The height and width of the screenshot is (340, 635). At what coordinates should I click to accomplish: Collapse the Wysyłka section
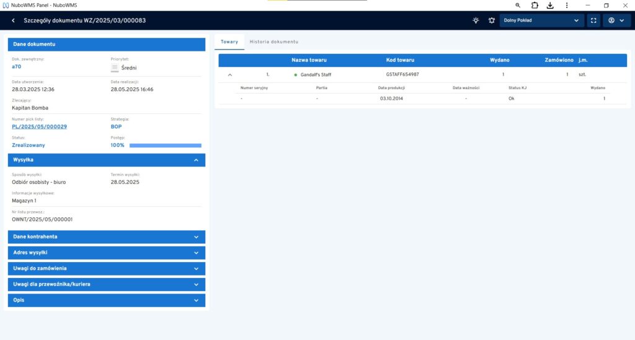click(x=196, y=160)
